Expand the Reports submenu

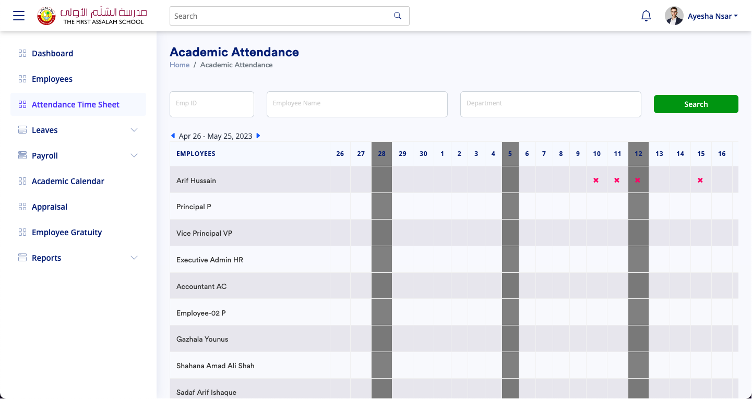pyautogui.click(x=134, y=258)
